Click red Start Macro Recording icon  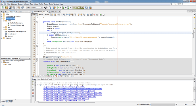pyautogui.click(x=94, y=15)
